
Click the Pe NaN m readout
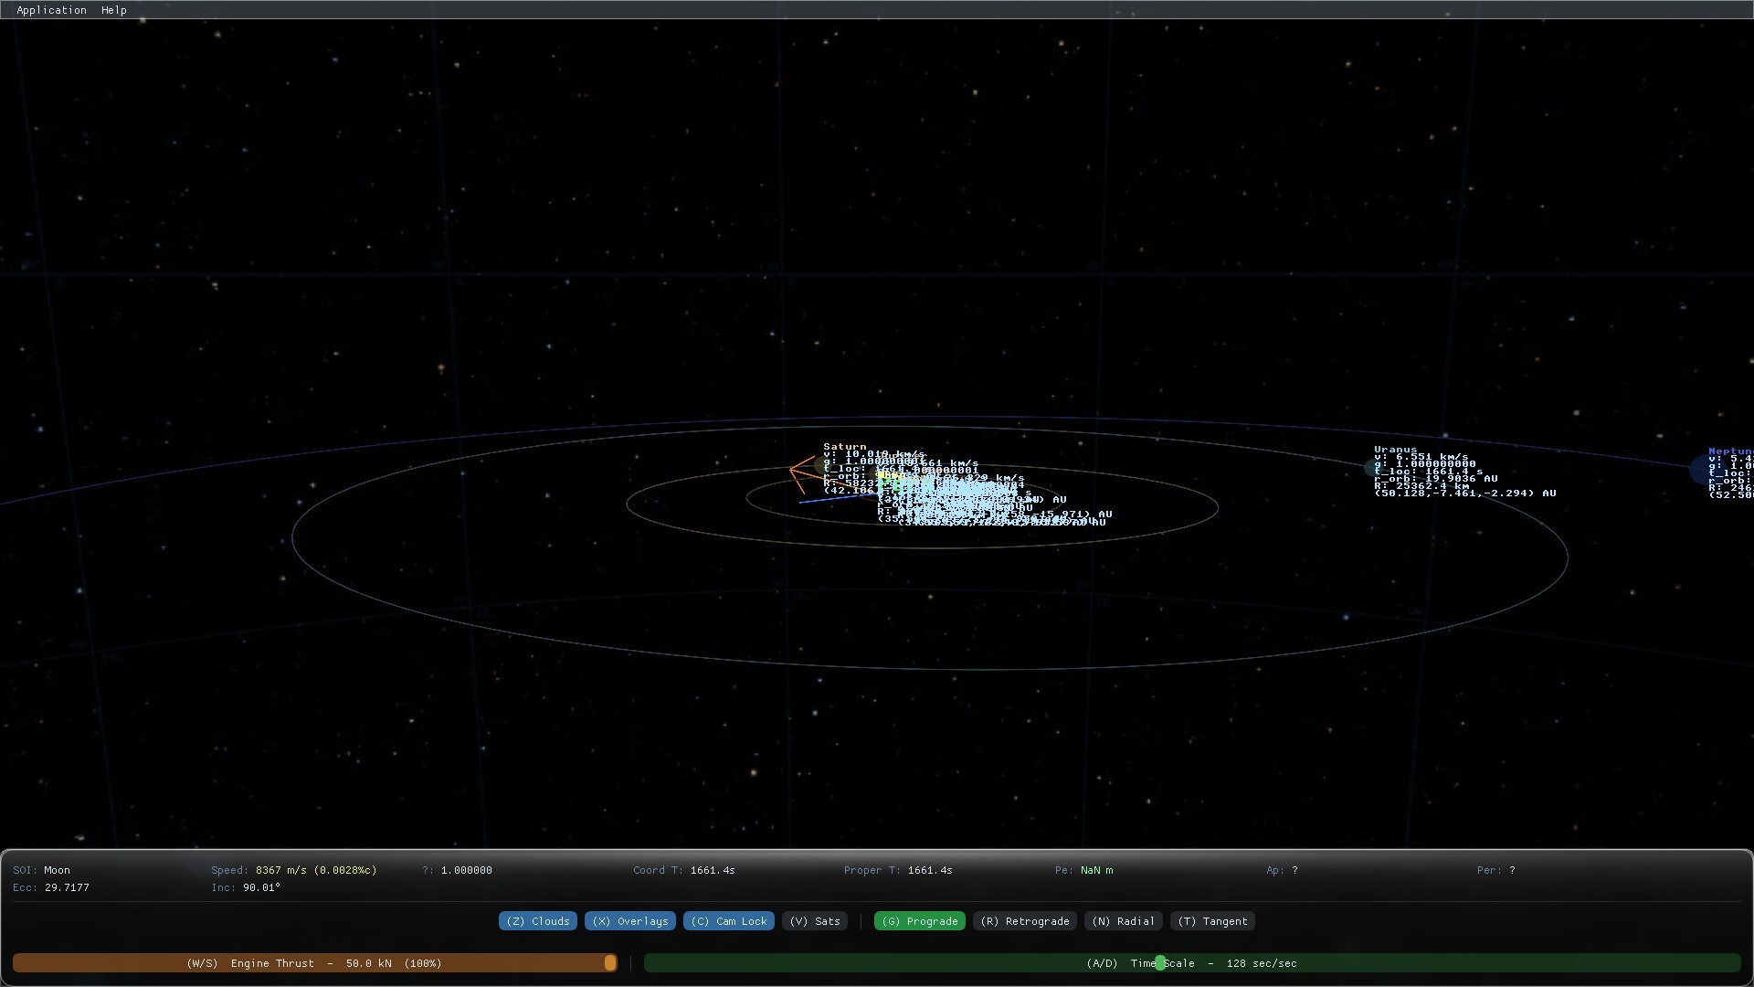pyautogui.click(x=1084, y=870)
